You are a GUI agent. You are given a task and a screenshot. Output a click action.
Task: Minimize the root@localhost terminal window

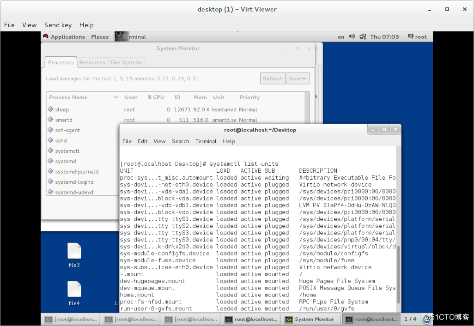click(373, 130)
